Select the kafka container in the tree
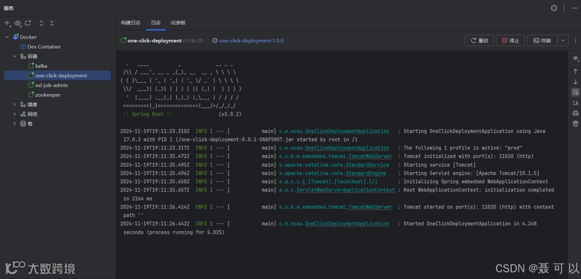Image resolution: width=581 pixels, height=279 pixels. coord(41,66)
